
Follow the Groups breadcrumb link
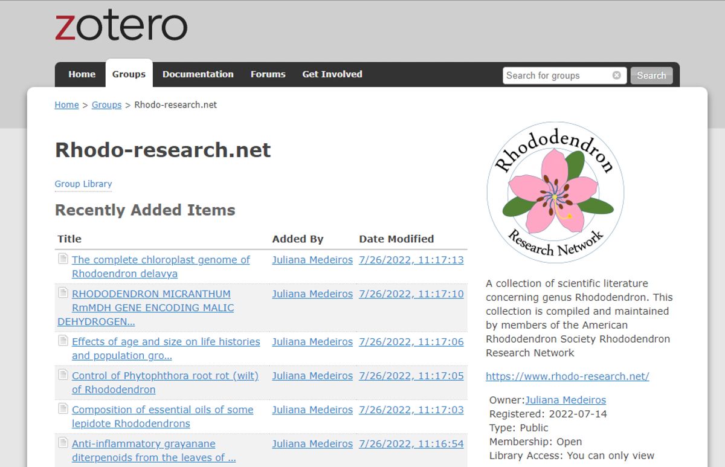point(106,105)
